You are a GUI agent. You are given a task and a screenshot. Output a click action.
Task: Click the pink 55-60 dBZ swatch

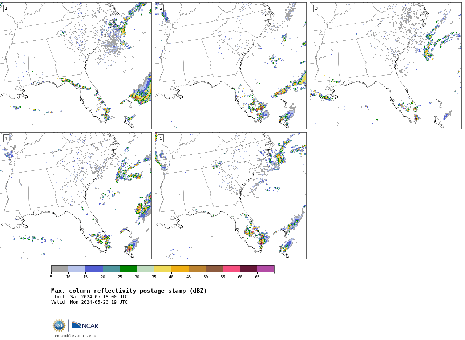231,269
